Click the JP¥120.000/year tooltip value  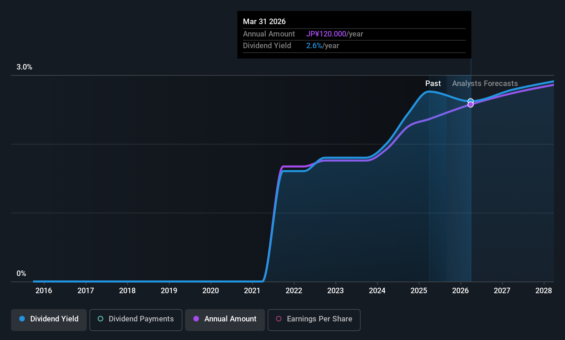[x=335, y=34]
